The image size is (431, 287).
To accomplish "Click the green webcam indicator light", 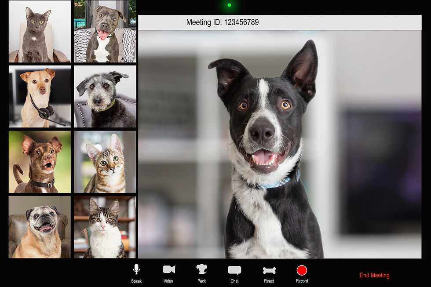I will click(x=229, y=5).
